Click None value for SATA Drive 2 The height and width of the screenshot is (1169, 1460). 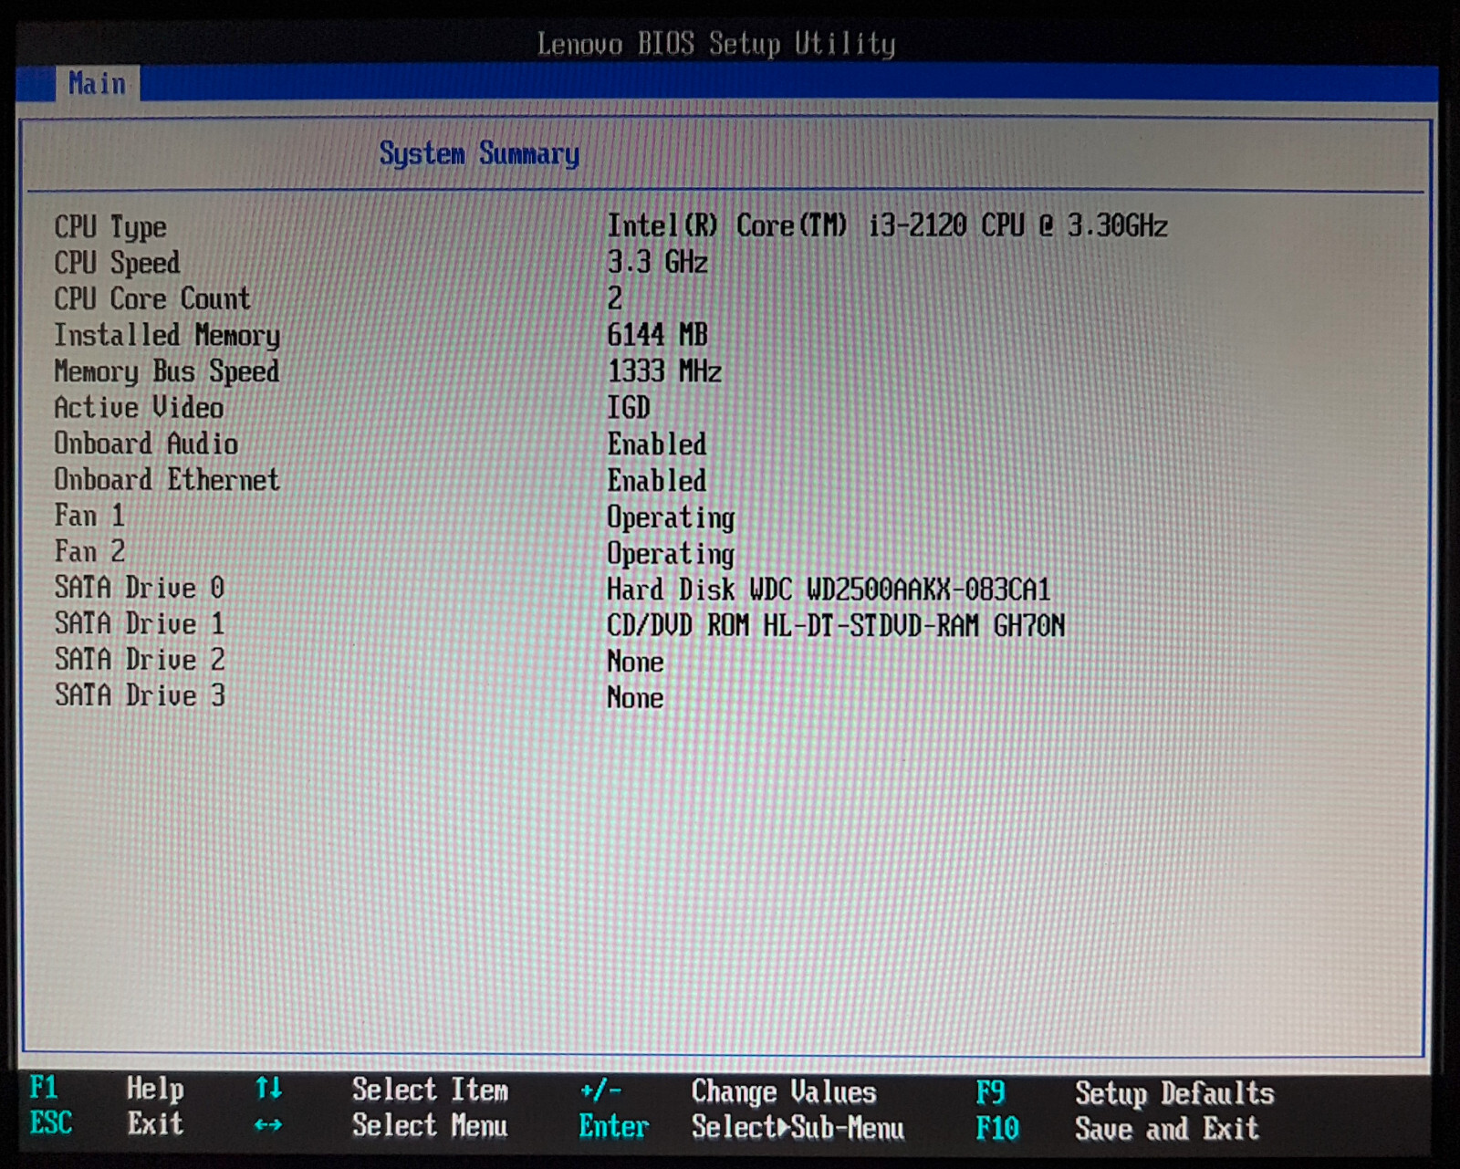coord(635,662)
